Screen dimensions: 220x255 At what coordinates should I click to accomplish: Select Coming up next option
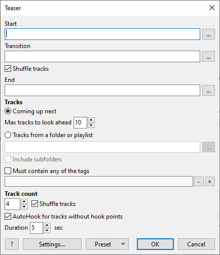[8, 111]
